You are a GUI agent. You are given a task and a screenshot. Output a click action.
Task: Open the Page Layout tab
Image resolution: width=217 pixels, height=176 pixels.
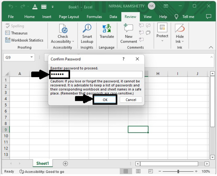[x=69, y=17]
